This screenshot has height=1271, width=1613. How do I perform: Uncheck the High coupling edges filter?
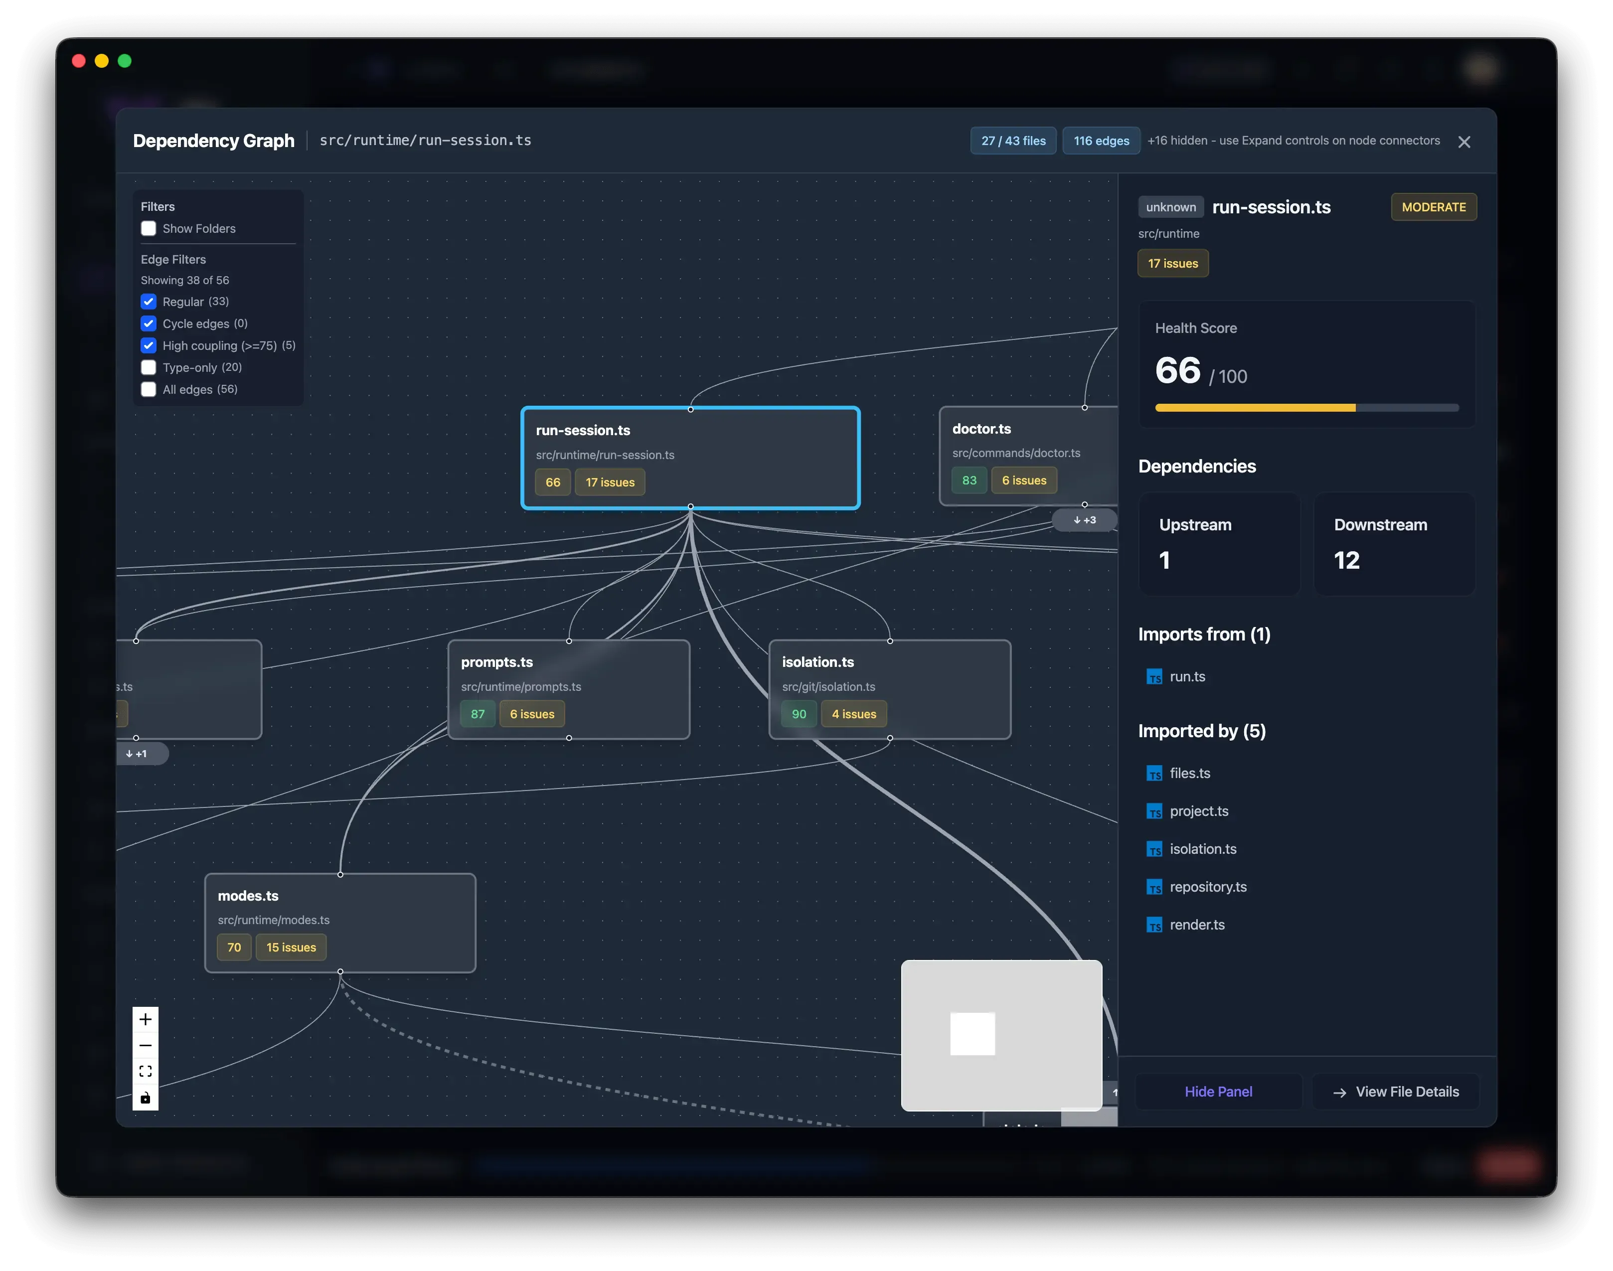coord(149,345)
